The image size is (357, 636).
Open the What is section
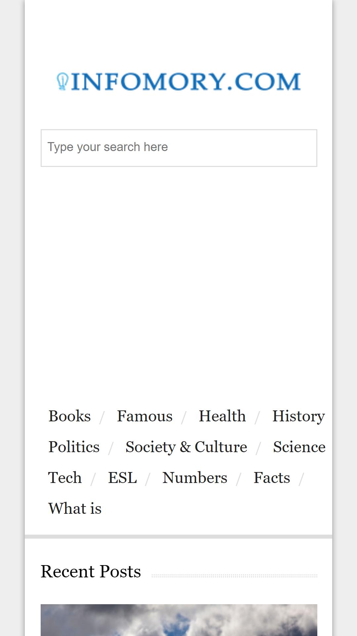pyautogui.click(x=75, y=508)
